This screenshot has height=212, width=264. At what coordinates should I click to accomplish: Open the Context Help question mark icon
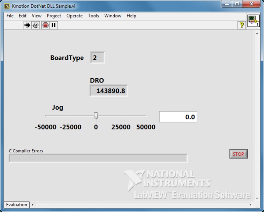(242, 25)
